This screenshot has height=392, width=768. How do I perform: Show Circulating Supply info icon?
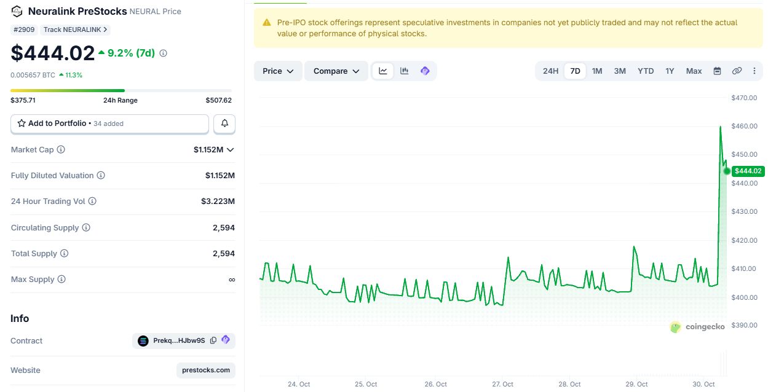point(86,228)
